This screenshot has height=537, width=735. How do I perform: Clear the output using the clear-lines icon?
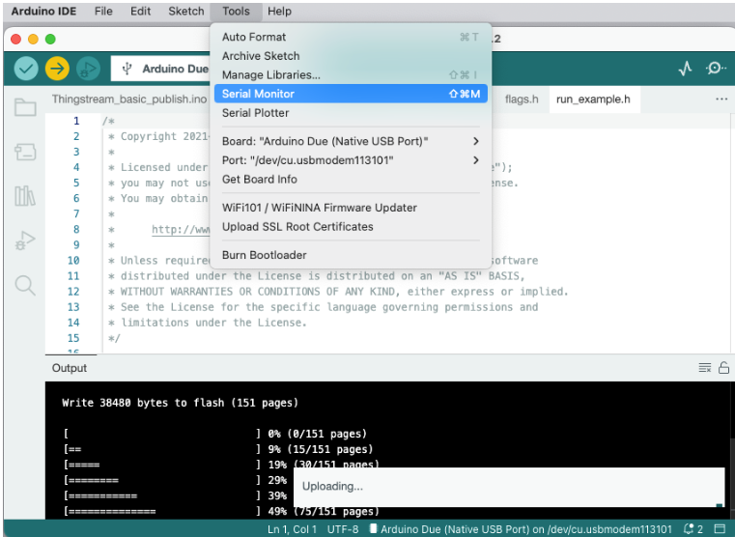pyautogui.click(x=704, y=368)
